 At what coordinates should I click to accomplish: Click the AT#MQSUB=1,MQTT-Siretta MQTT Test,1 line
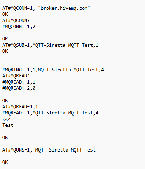tap(50, 45)
